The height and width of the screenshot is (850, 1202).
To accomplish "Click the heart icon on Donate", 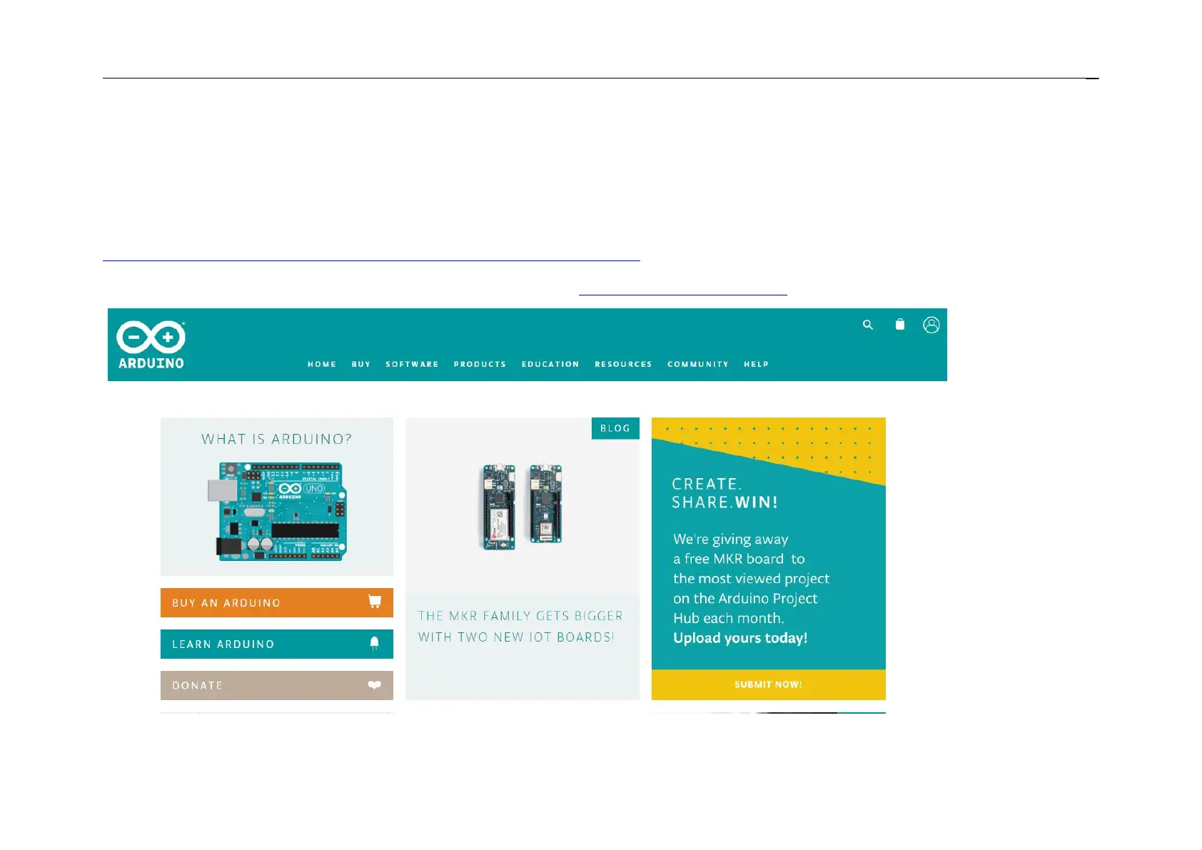I will [375, 685].
